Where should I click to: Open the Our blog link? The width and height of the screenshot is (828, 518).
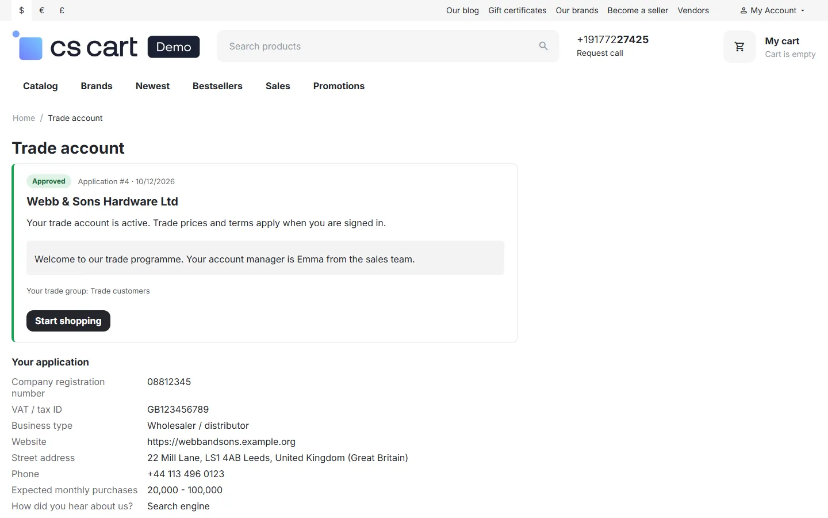point(462,10)
